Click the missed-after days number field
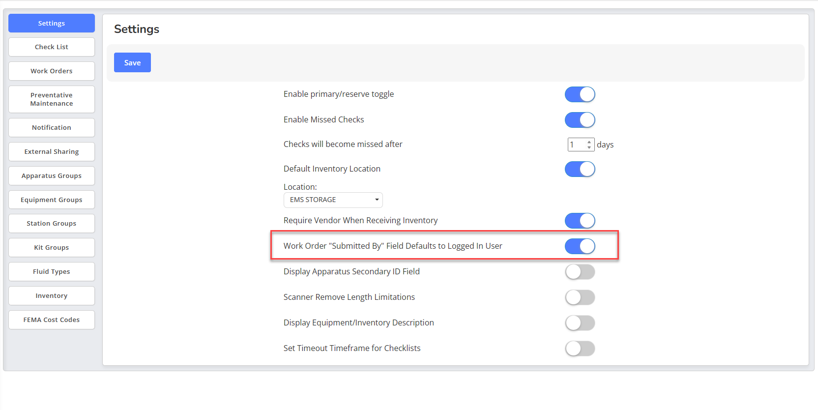This screenshot has width=818, height=410. 581,145
